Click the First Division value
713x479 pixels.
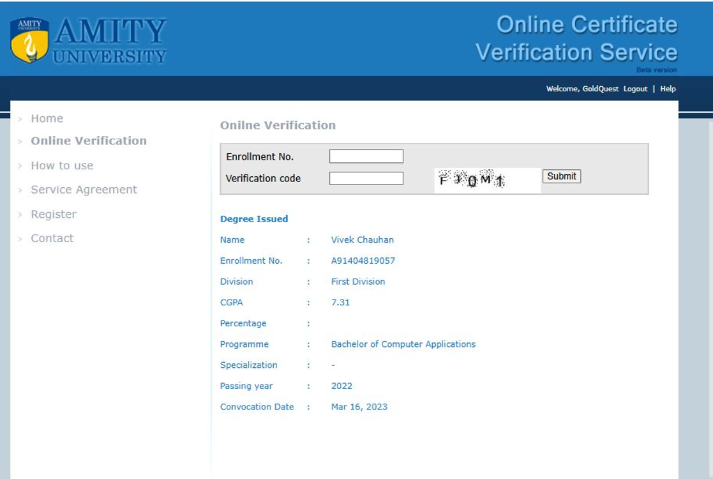tap(358, 282)
